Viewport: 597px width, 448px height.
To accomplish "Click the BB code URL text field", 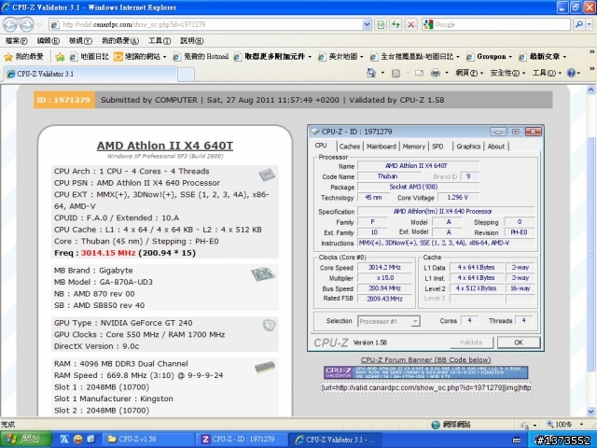I will point(425,388).
